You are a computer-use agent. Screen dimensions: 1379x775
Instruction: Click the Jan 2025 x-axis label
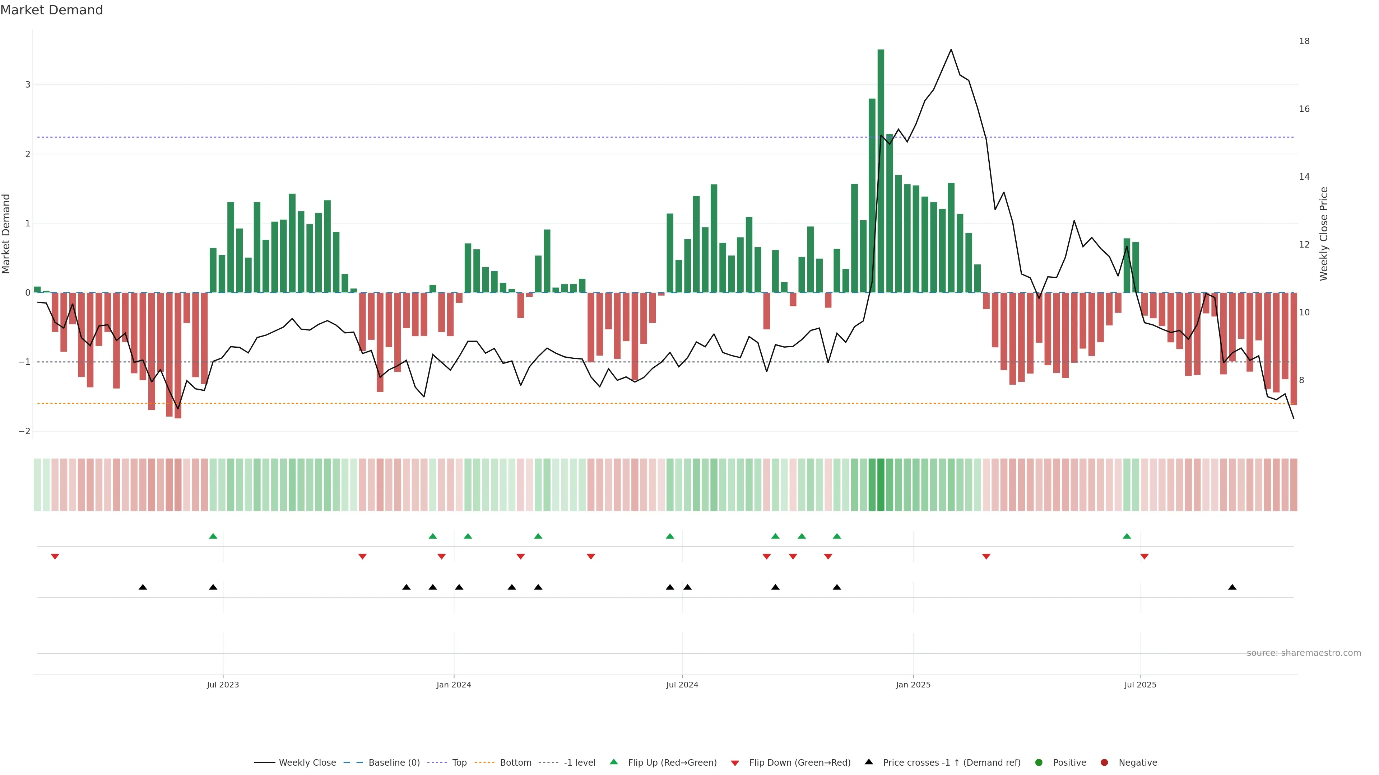pyautogui.click(x=913, y=685)
